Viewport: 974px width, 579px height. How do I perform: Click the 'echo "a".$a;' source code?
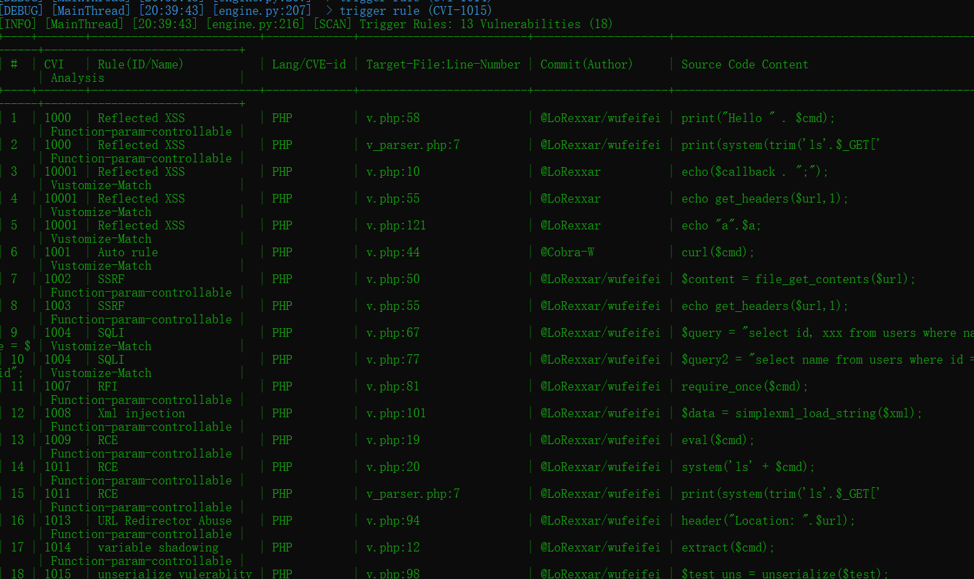click(722, 225)
